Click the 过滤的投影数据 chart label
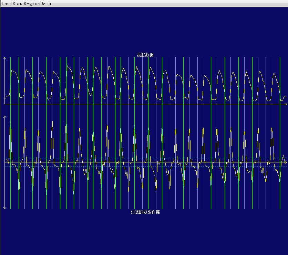288x255 pixels. (145, 212)
